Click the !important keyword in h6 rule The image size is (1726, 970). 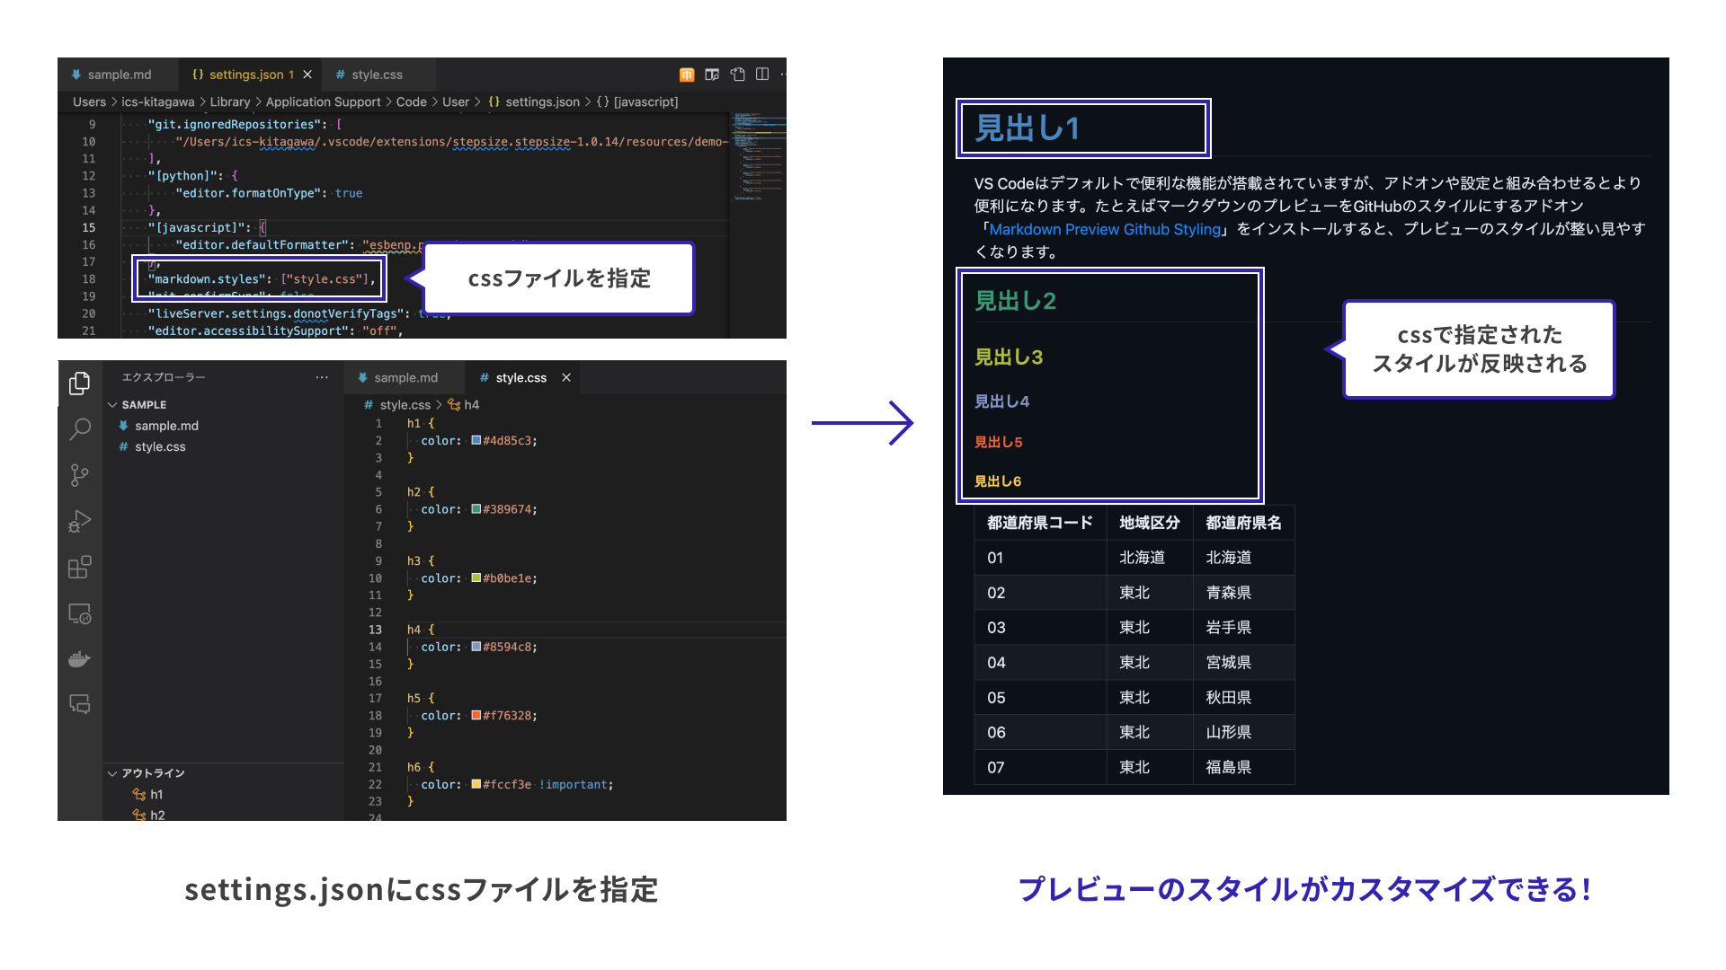(x=574, y=784)
